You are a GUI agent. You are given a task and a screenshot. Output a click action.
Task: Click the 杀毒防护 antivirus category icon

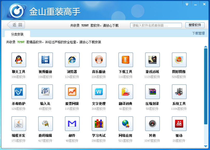coord(19,92)
